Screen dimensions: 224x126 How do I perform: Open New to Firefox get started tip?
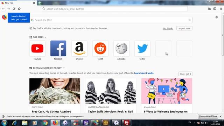[19, 18]
